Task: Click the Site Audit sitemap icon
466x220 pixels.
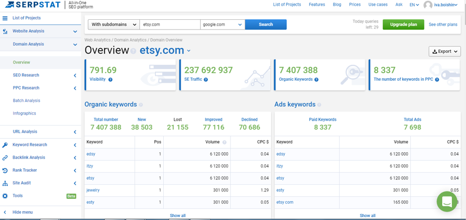Action: coord(5,183)
